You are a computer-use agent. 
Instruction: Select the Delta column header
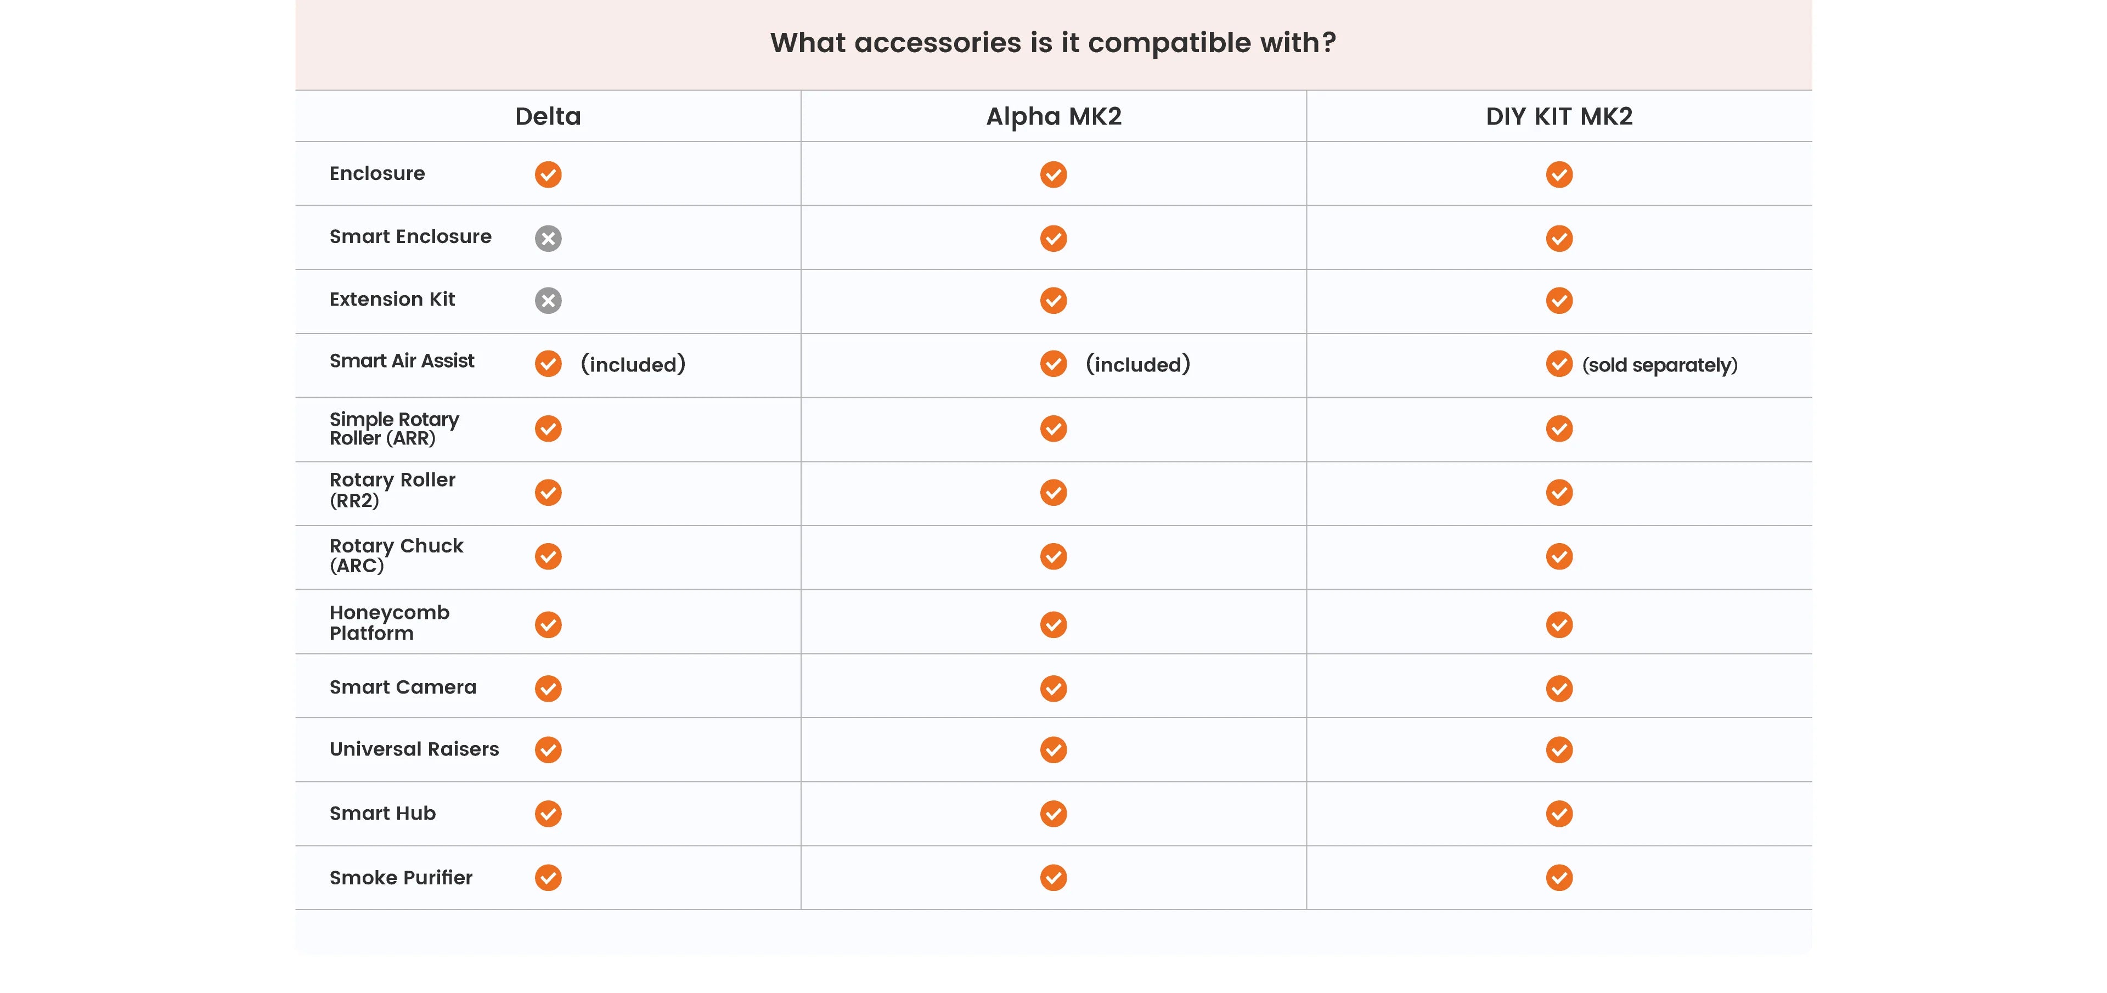[548, 116]
